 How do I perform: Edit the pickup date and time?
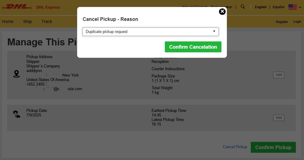coord(279,118)
